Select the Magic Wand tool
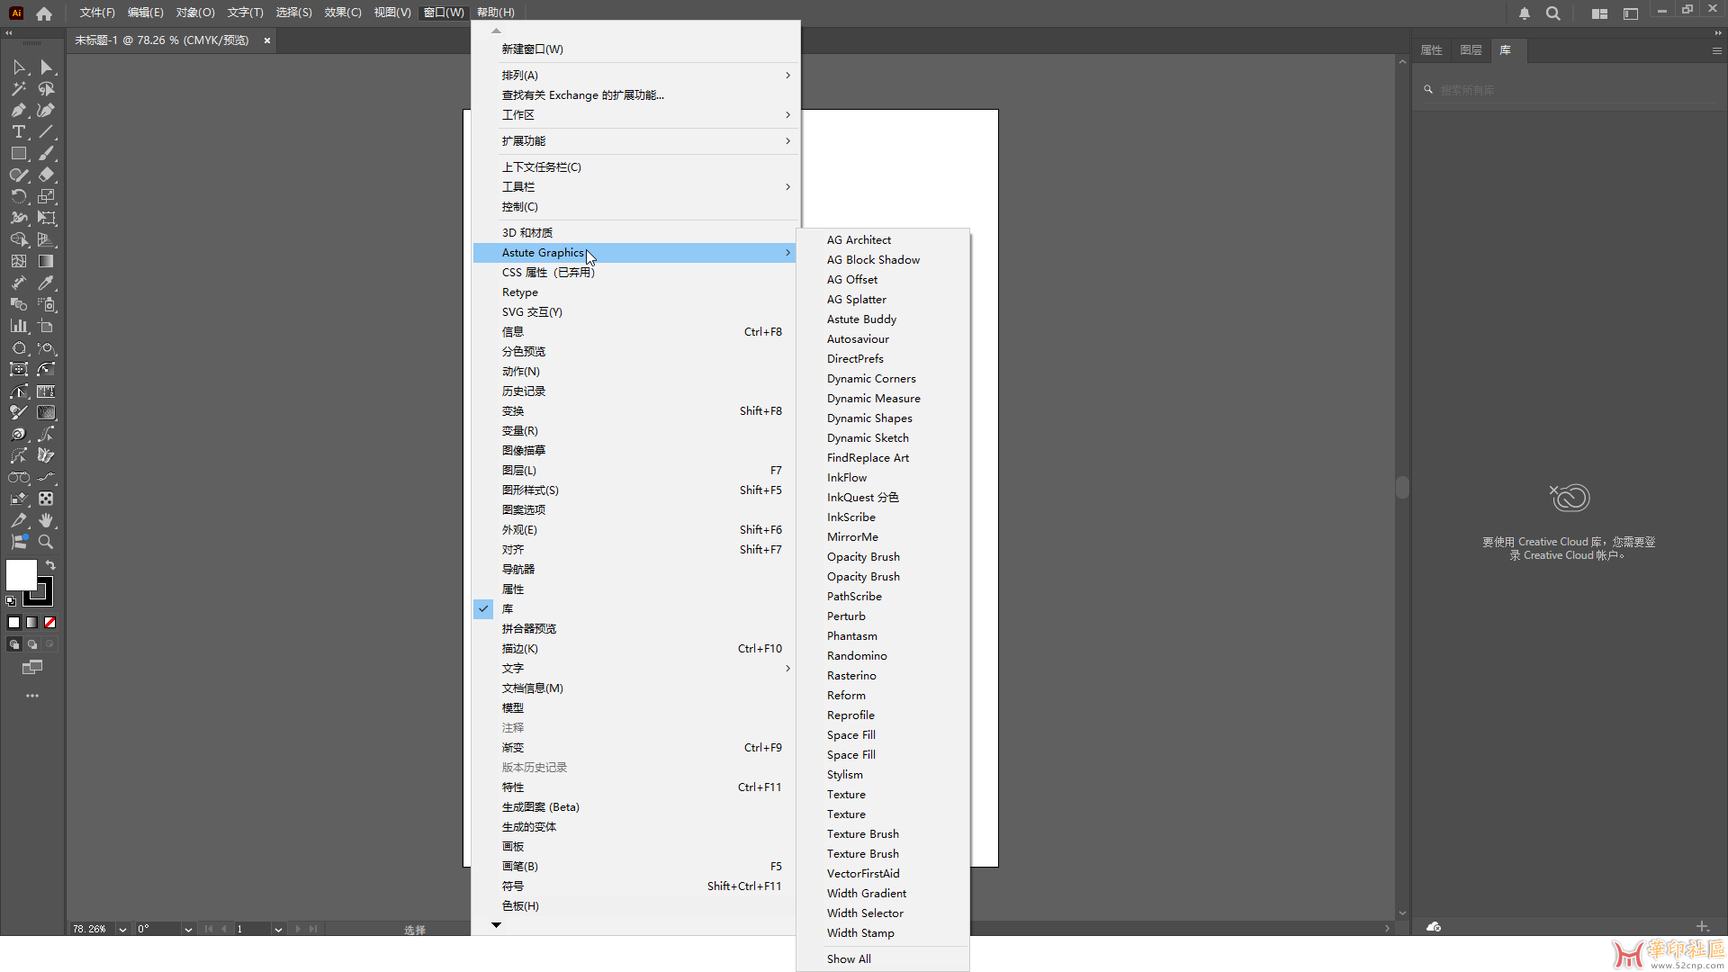1728x972 pixels. pos(19,89)
